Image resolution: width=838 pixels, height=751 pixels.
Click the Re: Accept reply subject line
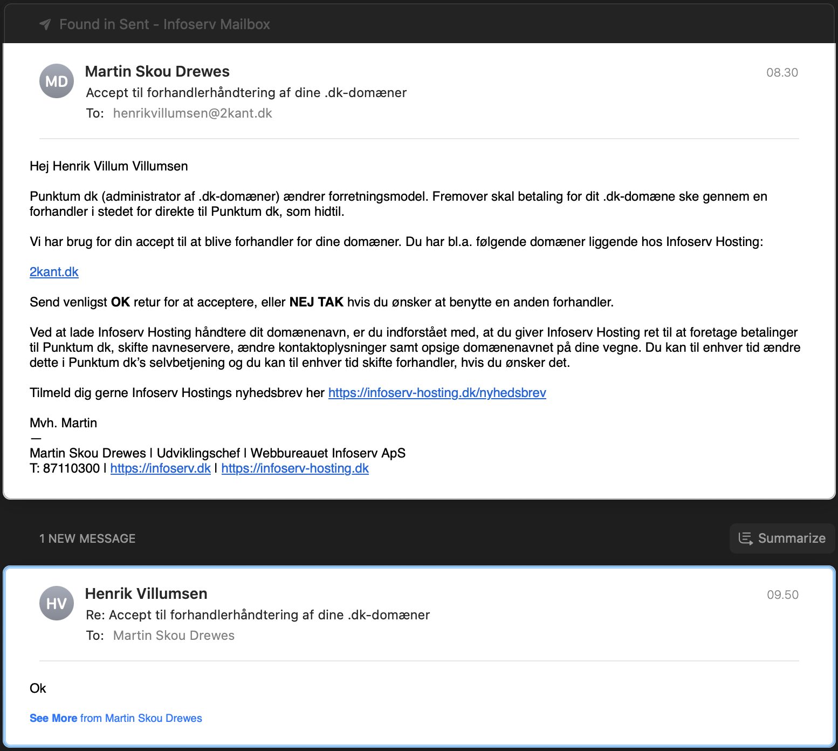coord(258,615)
